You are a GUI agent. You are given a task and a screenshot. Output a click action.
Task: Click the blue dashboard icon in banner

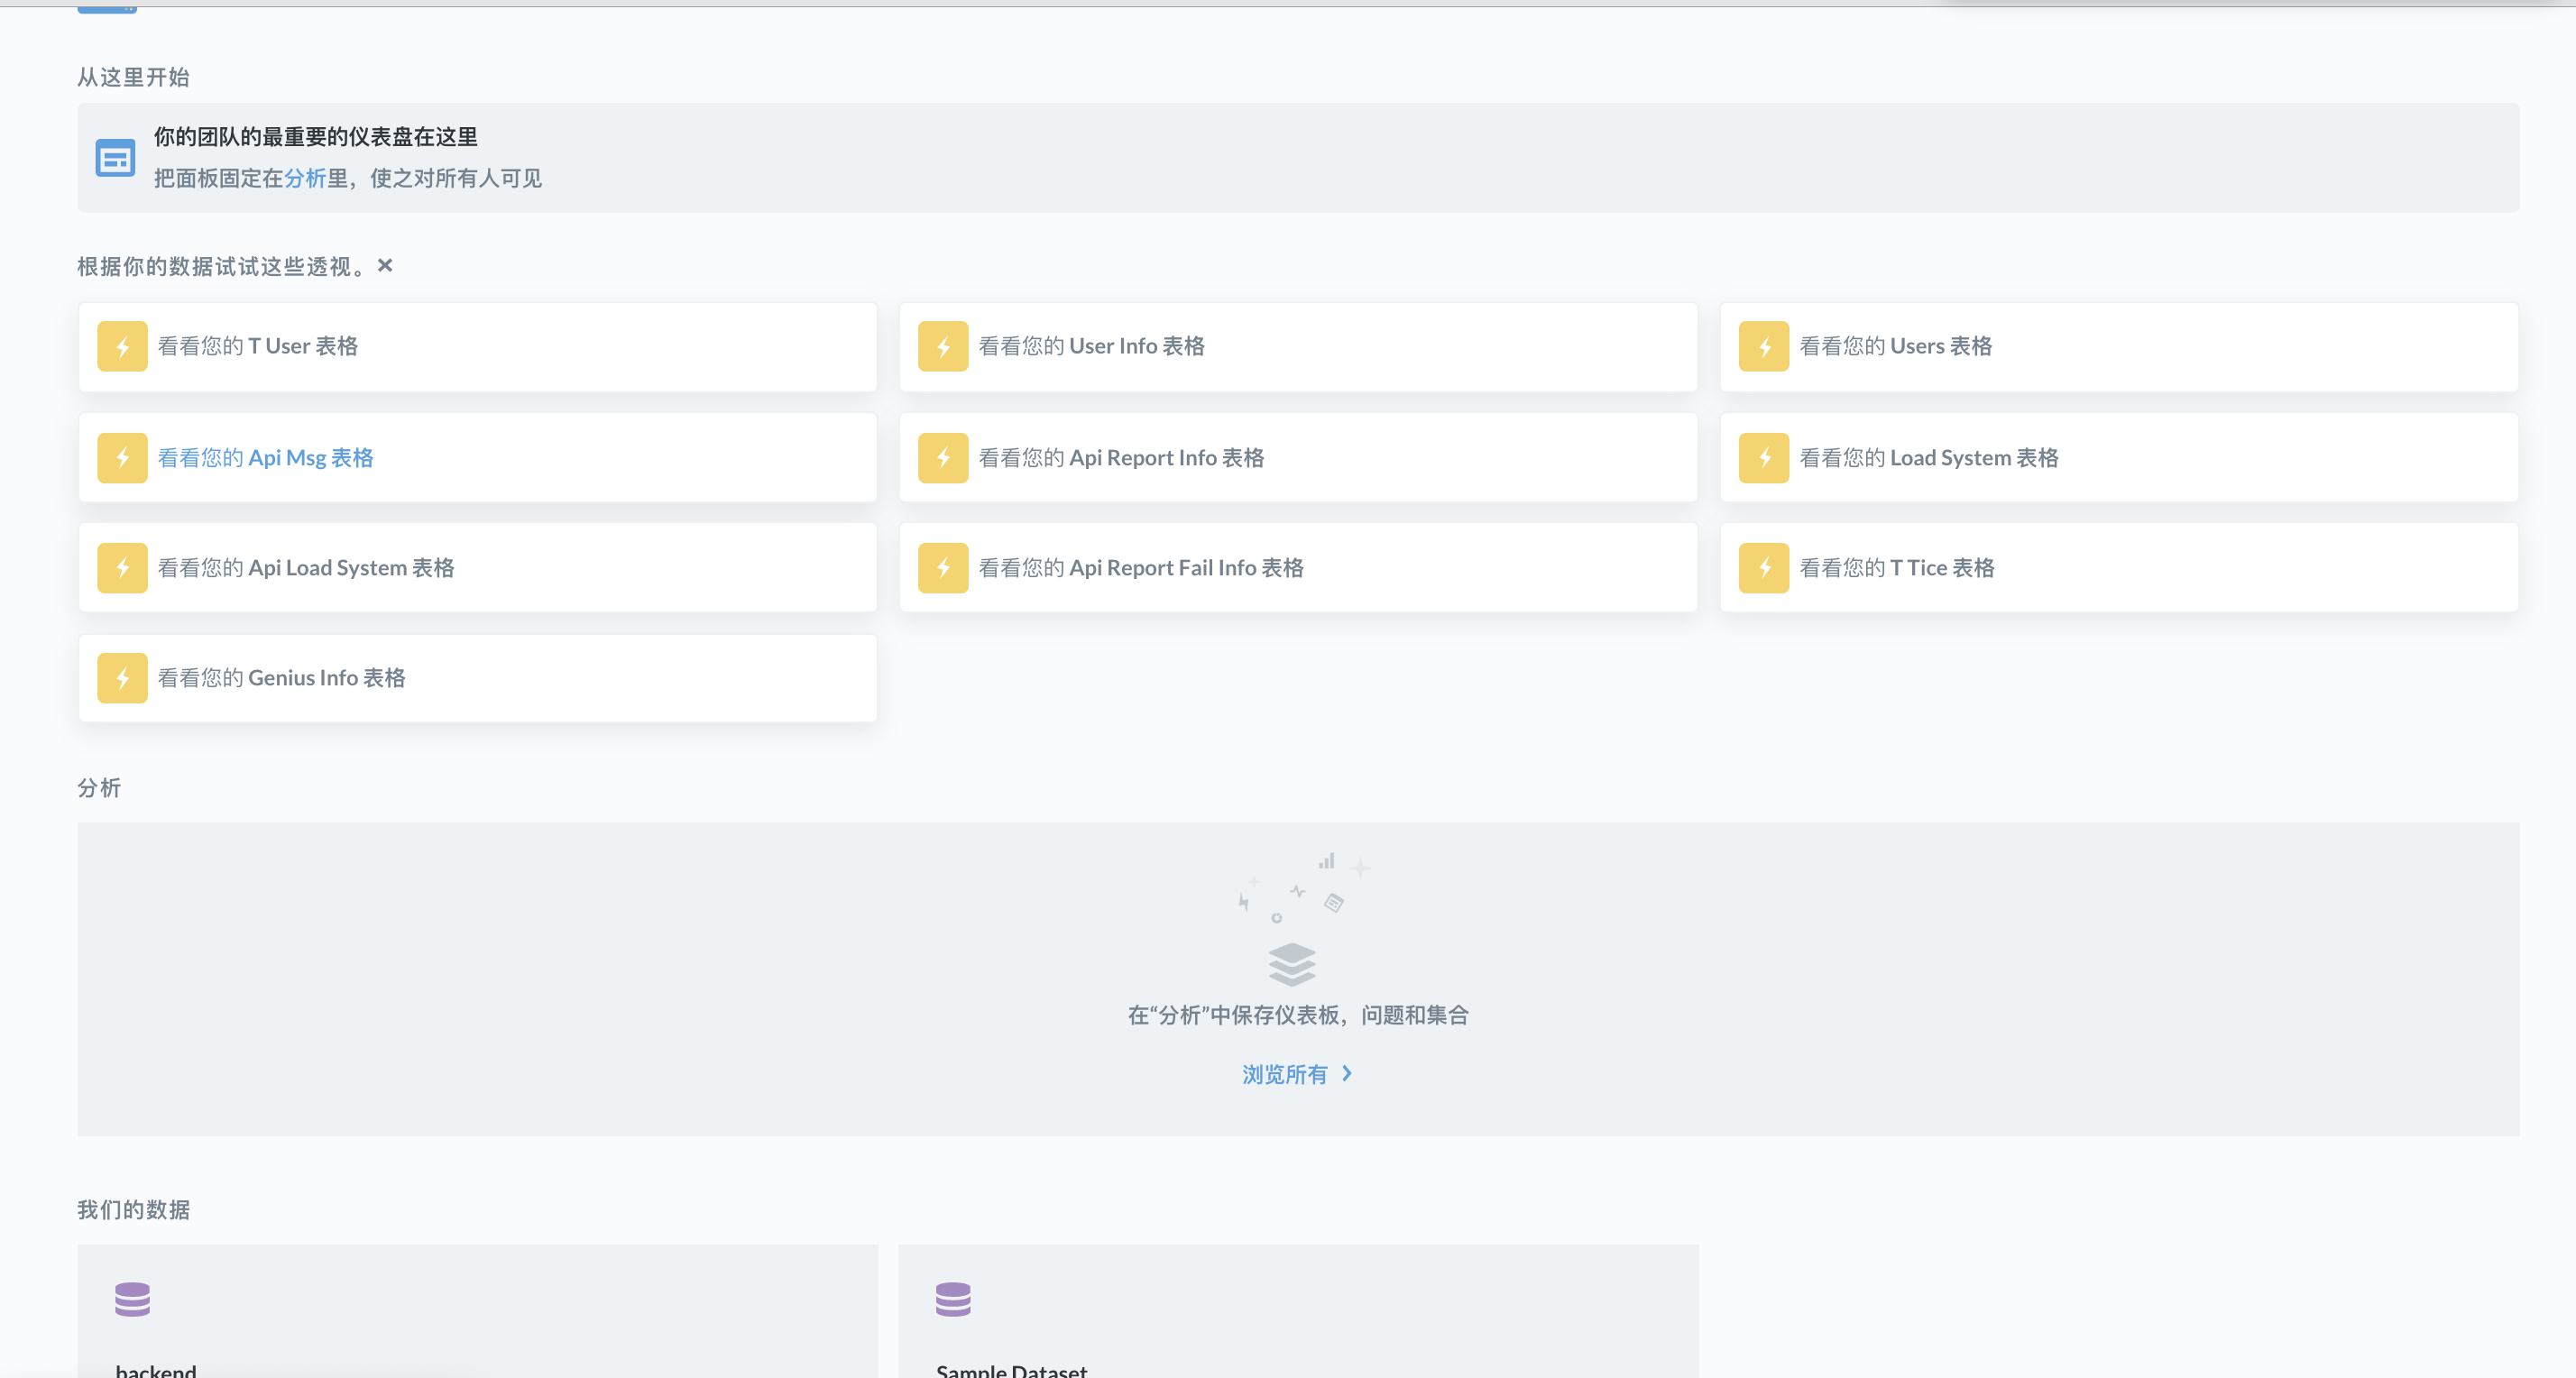pyautogui.click(x=115, y=158)
